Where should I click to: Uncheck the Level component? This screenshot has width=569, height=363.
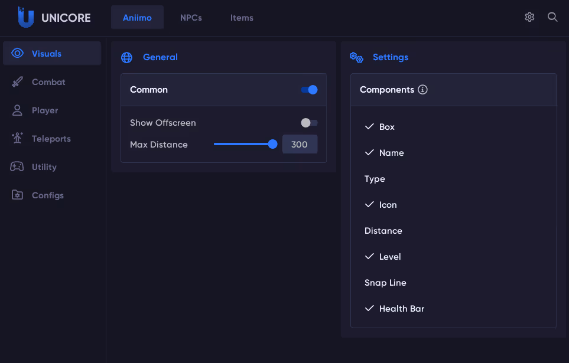(x=383, y=257)
